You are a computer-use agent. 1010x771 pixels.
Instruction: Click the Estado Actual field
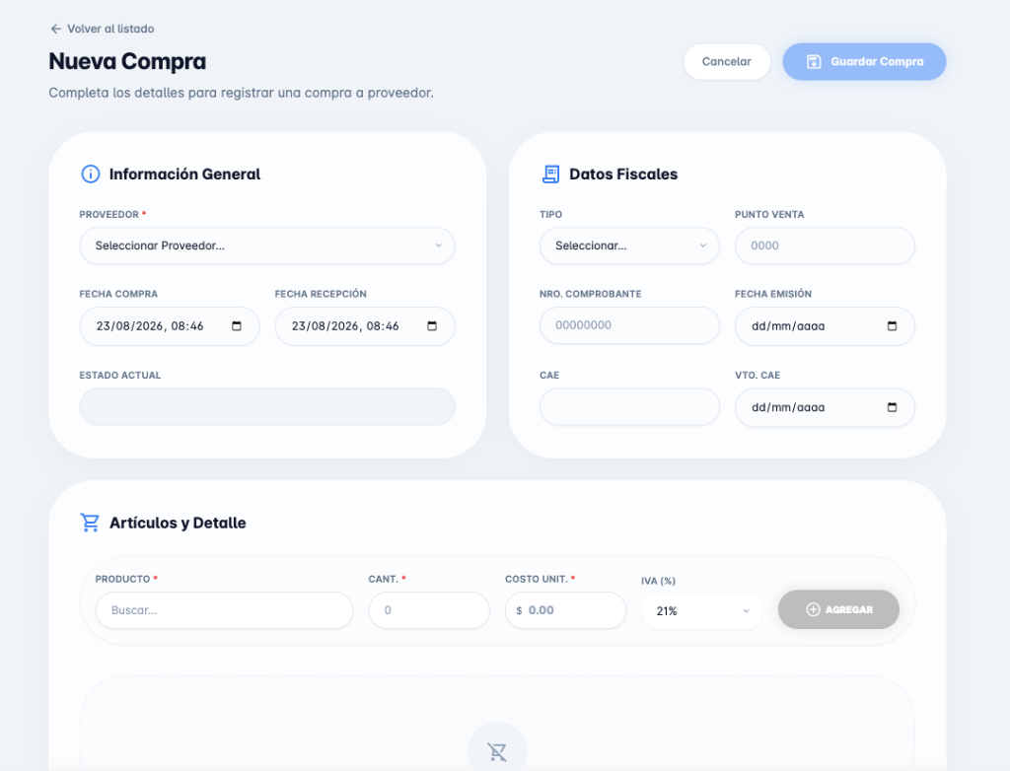click(x=267, y=406)
